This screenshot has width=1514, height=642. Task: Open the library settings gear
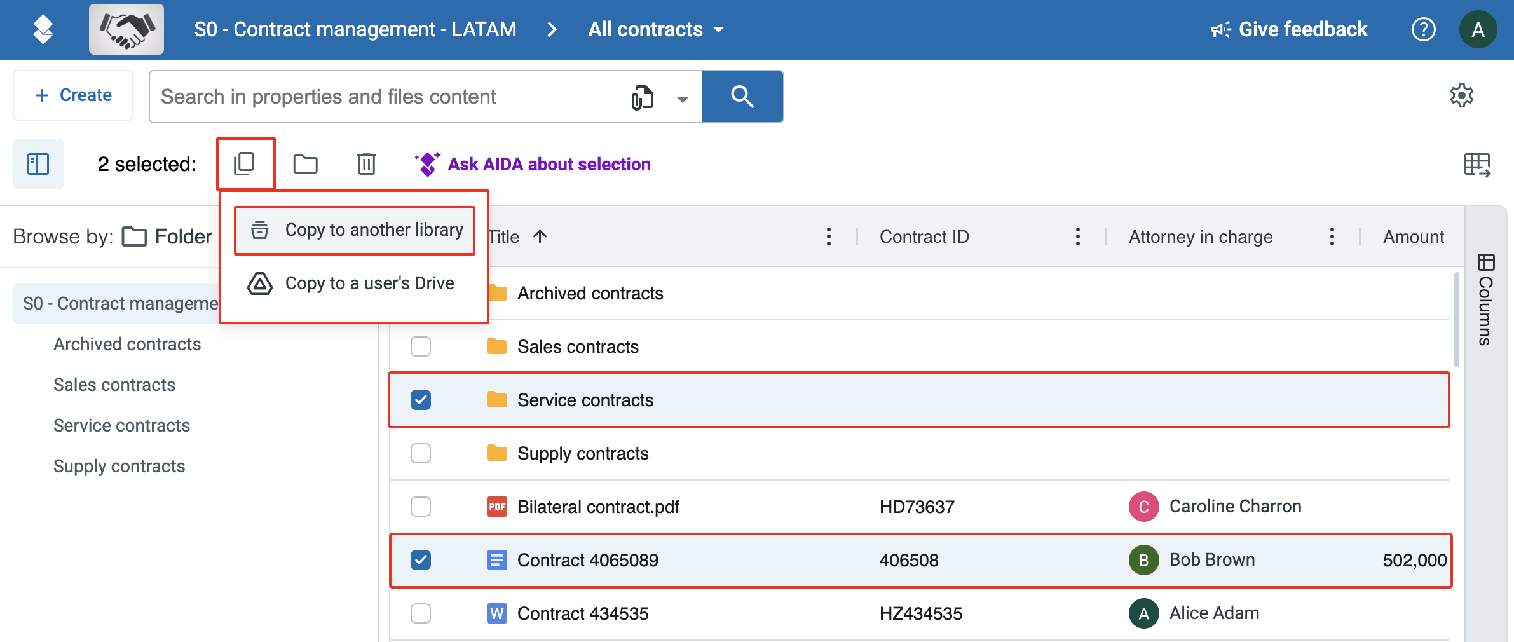pyautogui.click(x=1461, y=95)
